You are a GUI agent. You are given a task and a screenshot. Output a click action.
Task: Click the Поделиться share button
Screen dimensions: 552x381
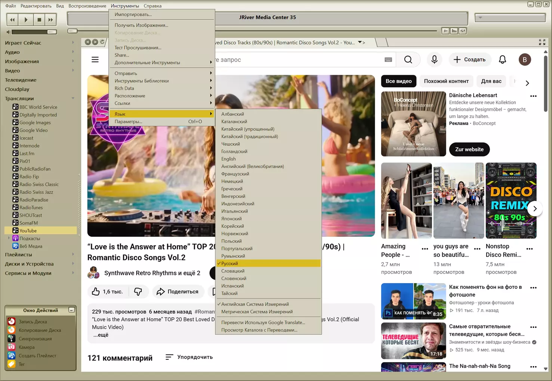coord(178,292)
